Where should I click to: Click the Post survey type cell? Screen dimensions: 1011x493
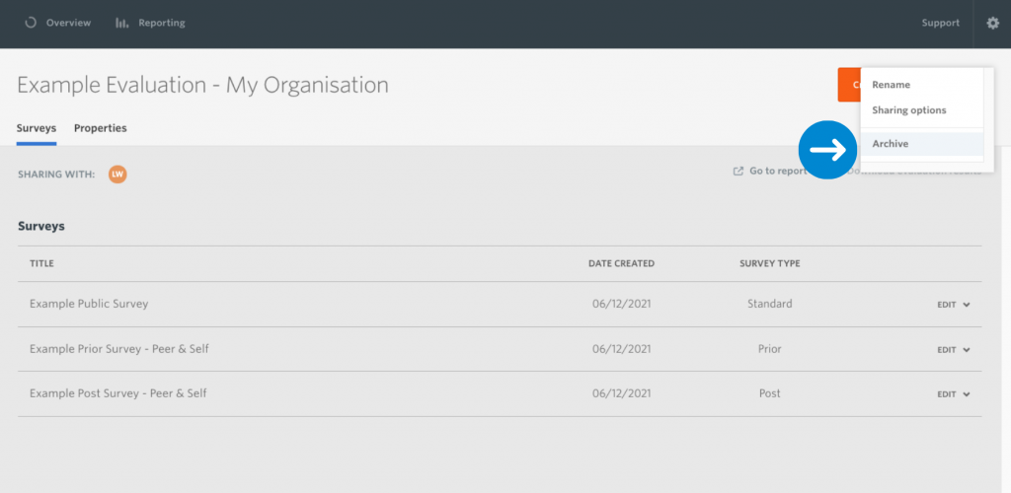(770, 392)
